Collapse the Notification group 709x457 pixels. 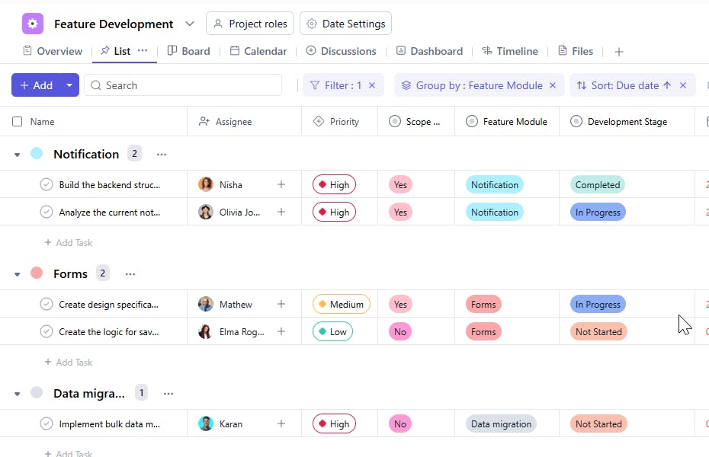[x=18, y=155]
